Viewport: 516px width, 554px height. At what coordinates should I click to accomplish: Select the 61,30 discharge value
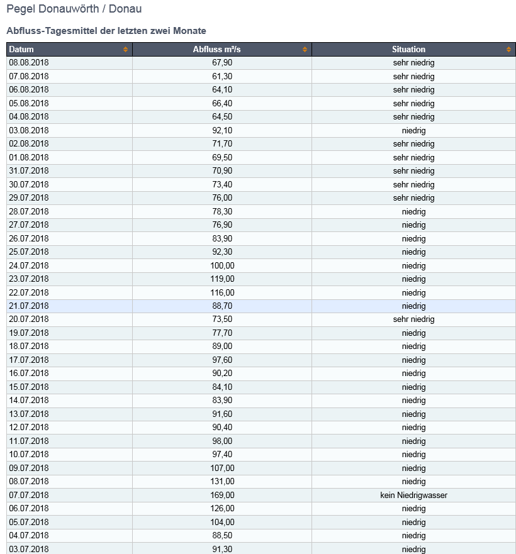[x=222, y=76]
